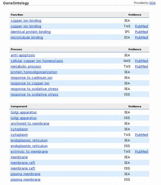Open cellular copper ion homeostasis term
The height and width of the screenshot is (185, 161).
pos(37,61)
